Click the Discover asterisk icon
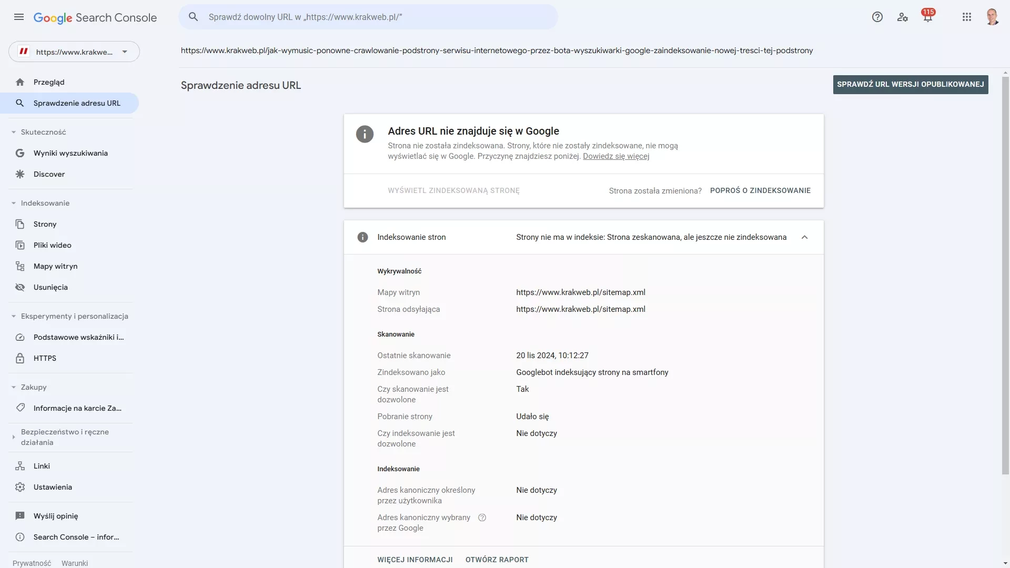 pos(20,174)
